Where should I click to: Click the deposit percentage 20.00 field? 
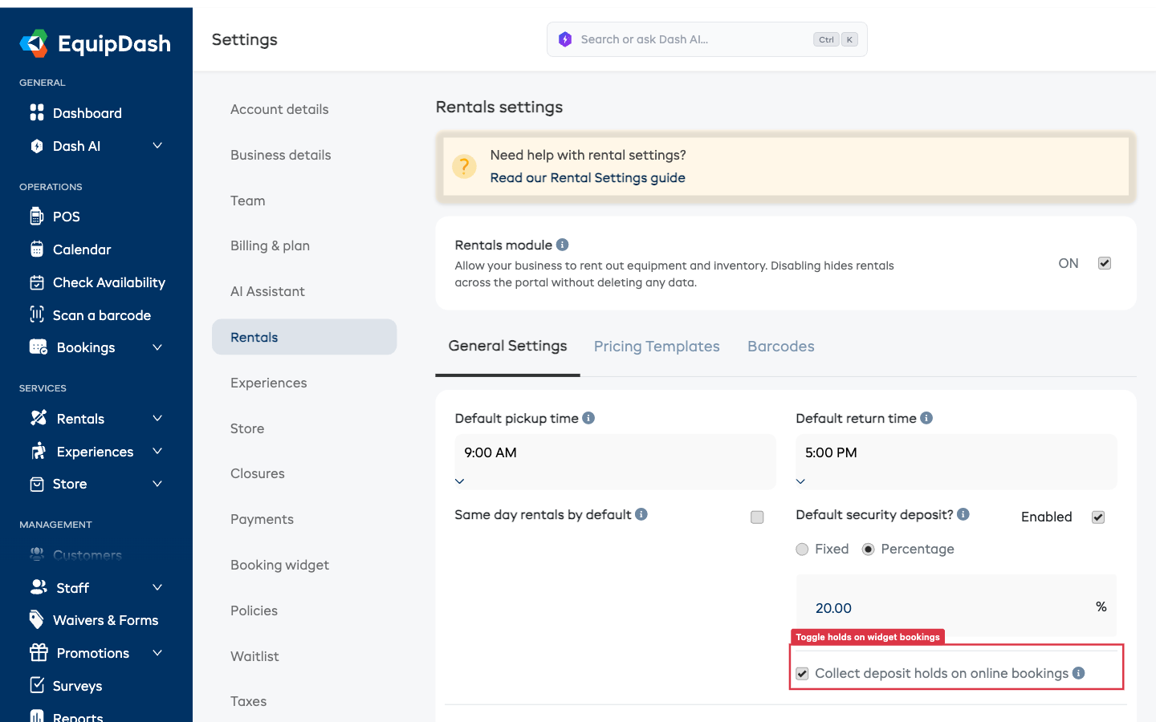(956, 606)
